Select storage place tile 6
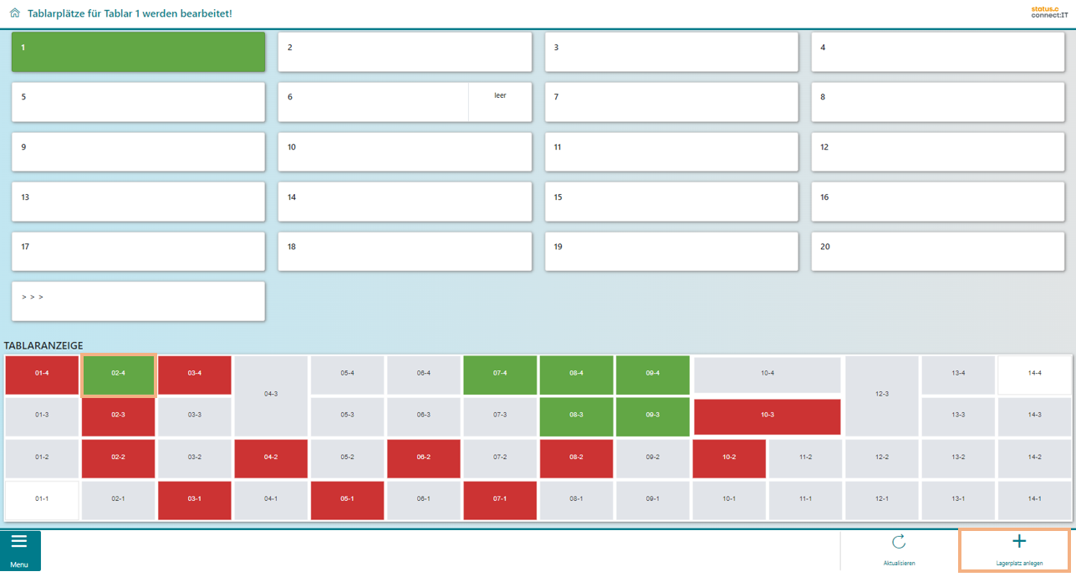Screen dimensions: 1076x587 [373, 102]
